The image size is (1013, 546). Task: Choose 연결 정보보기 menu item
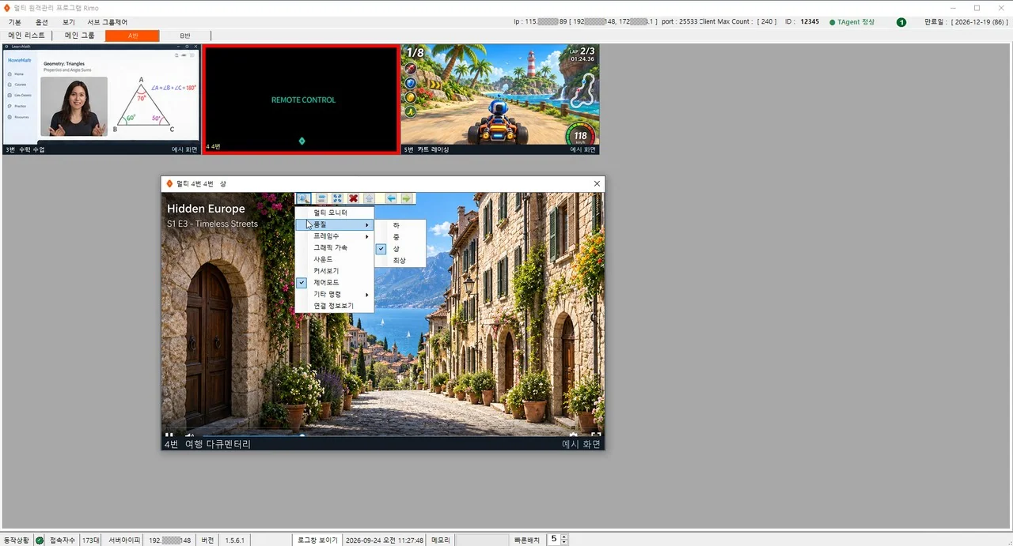tap(334, 306)
